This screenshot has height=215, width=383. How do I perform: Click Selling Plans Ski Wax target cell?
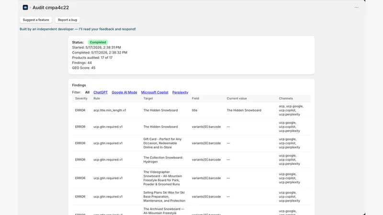pos(164,197)
